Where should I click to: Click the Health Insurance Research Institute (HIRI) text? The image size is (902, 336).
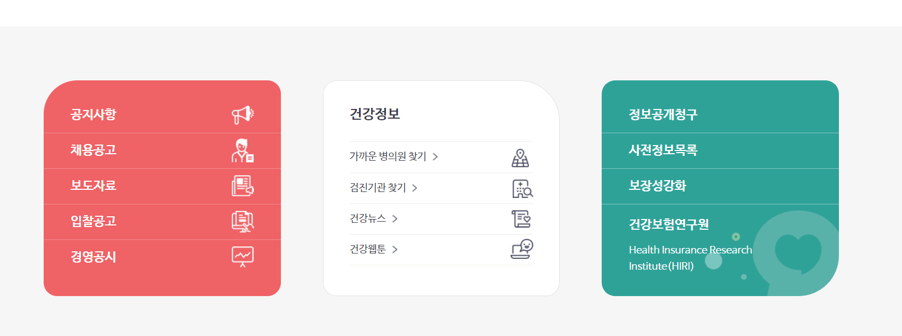click(x=690, y=257)
